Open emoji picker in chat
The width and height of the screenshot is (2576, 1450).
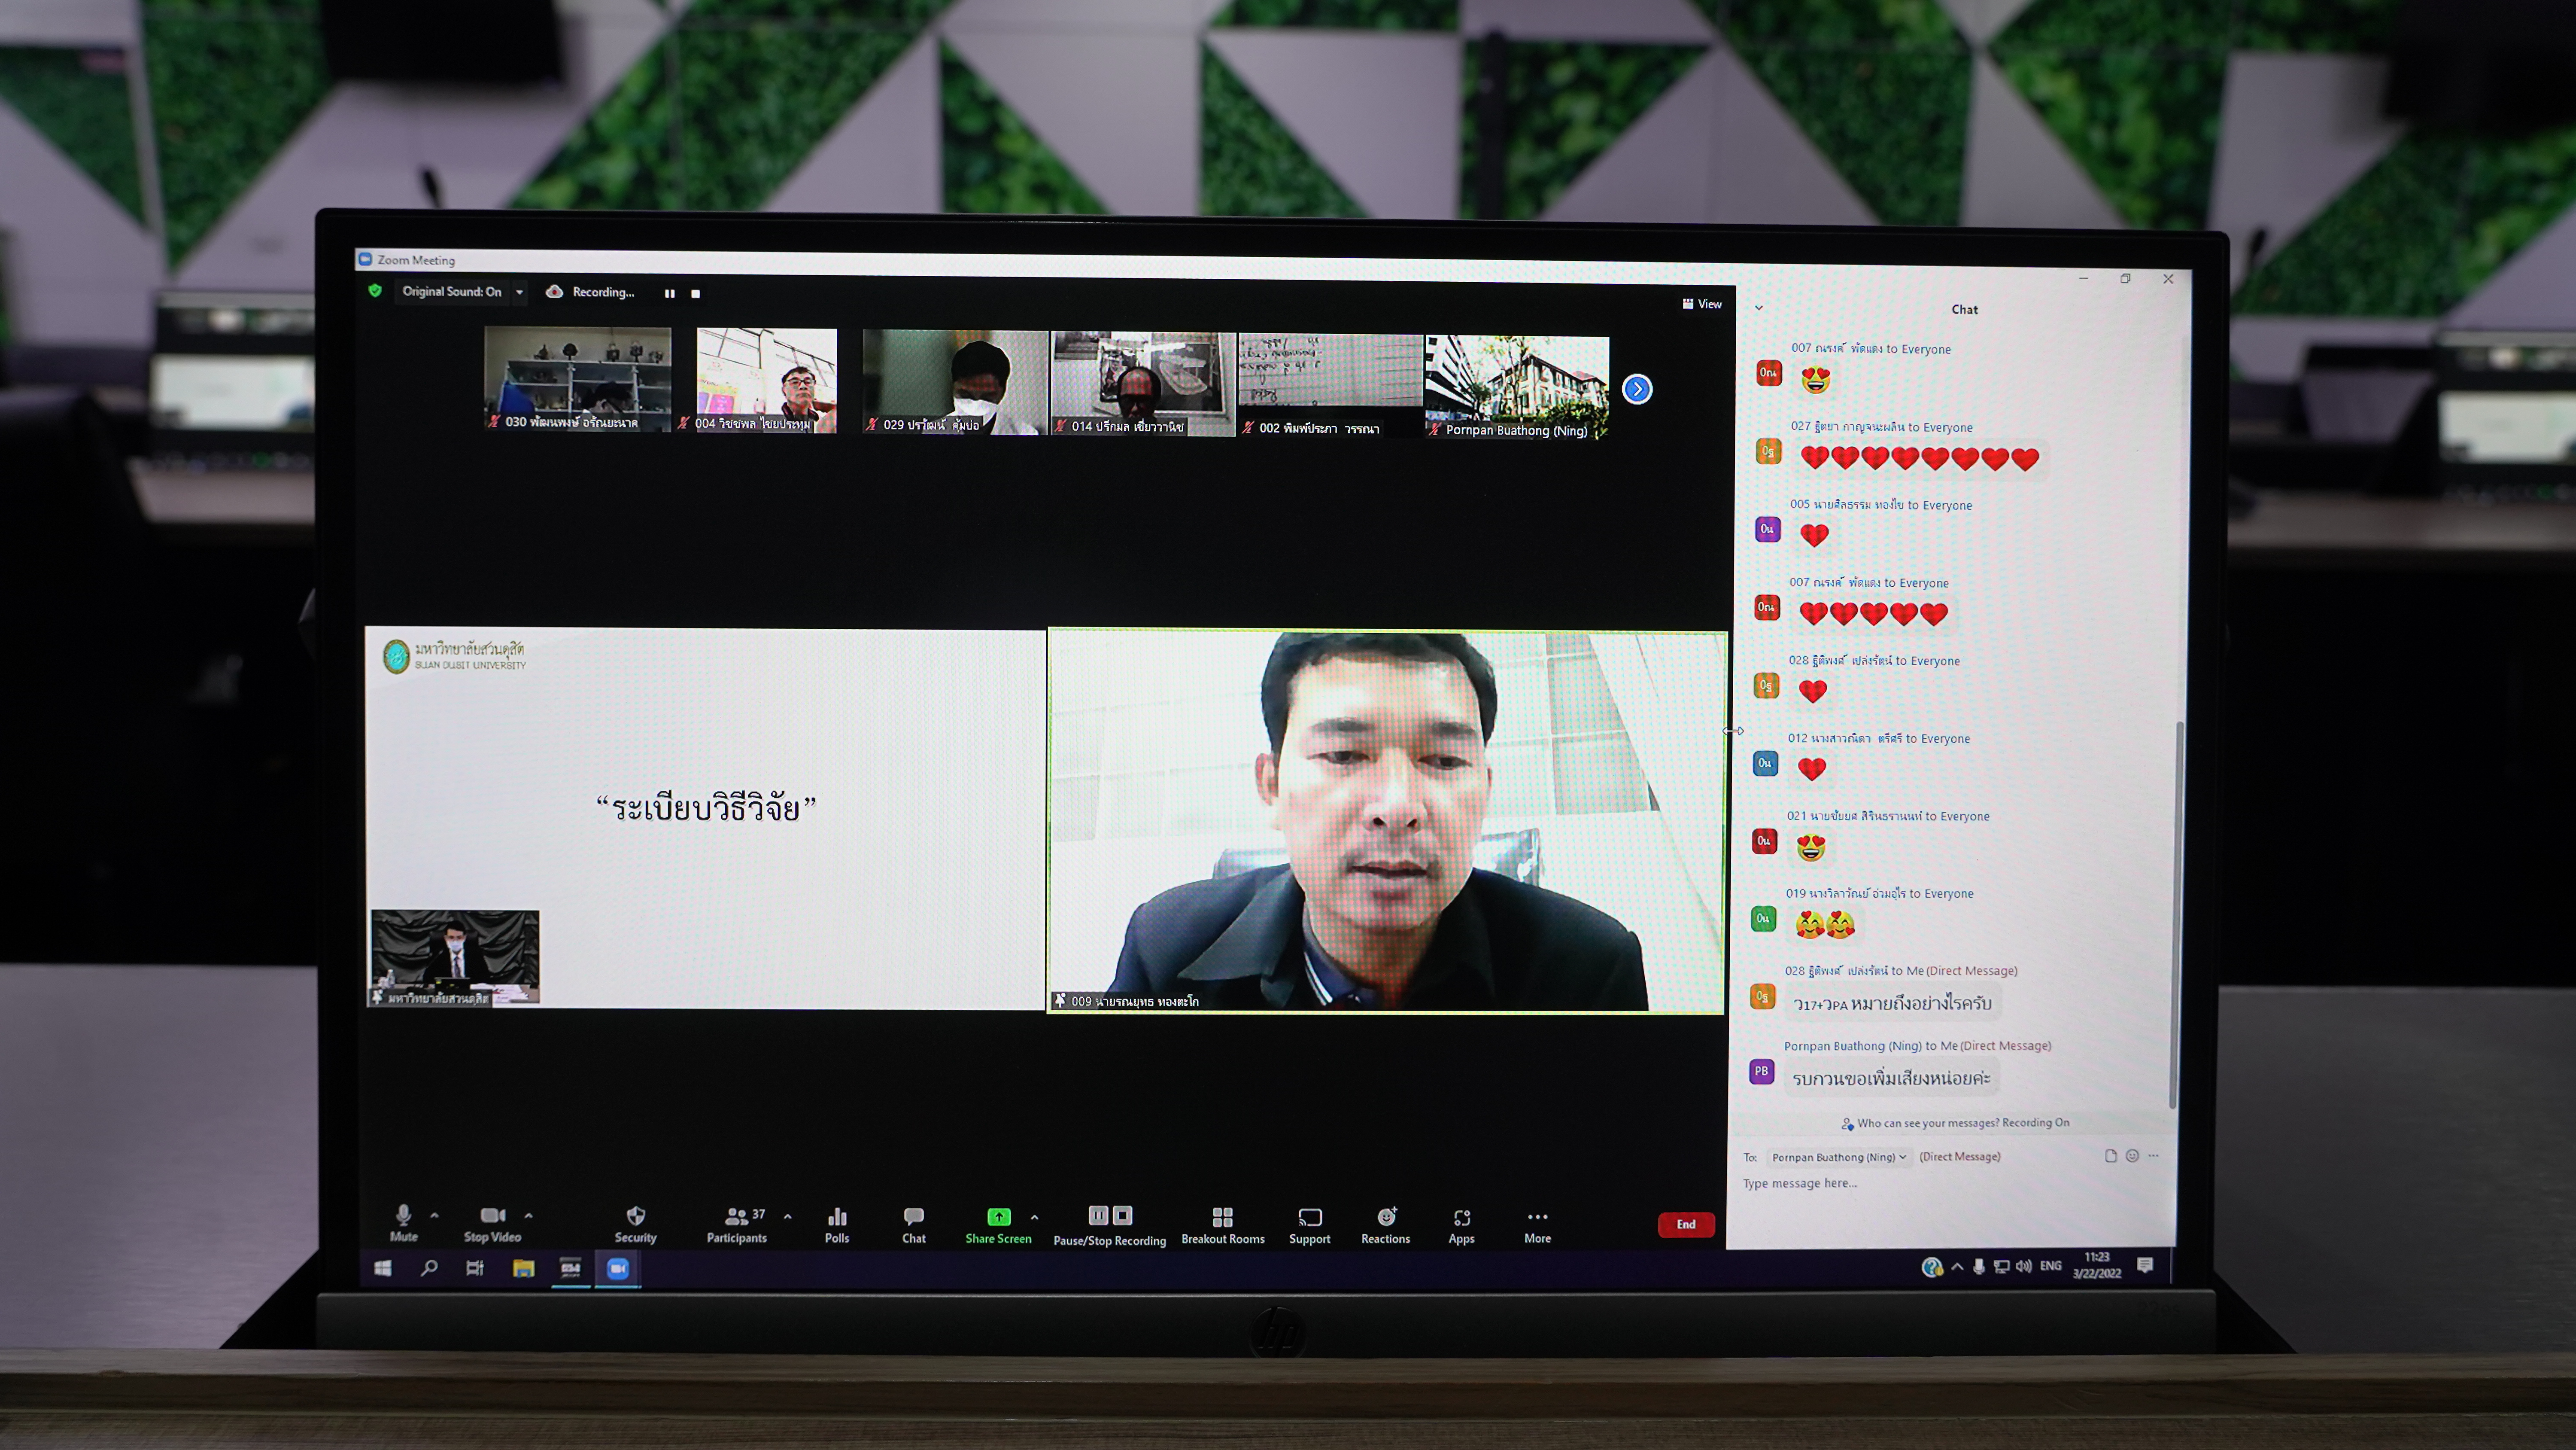pos(2132,1156)
